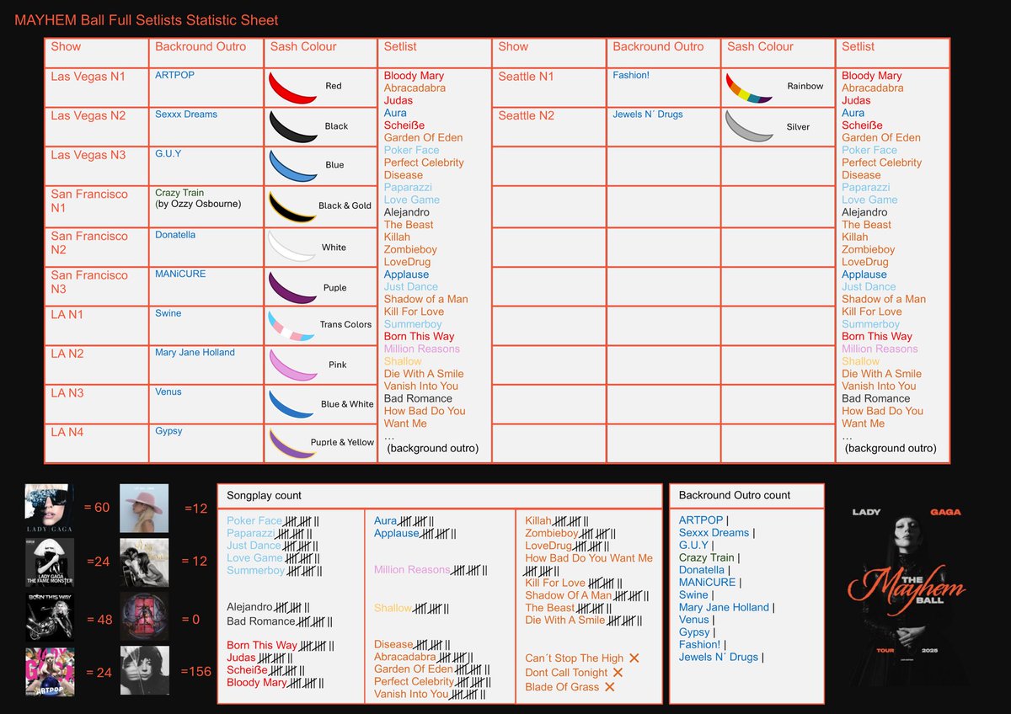Select the San Francisco N1 show cell
Image resolution: width=1011 pixels, height=714 pixels.
coord(97,205)
